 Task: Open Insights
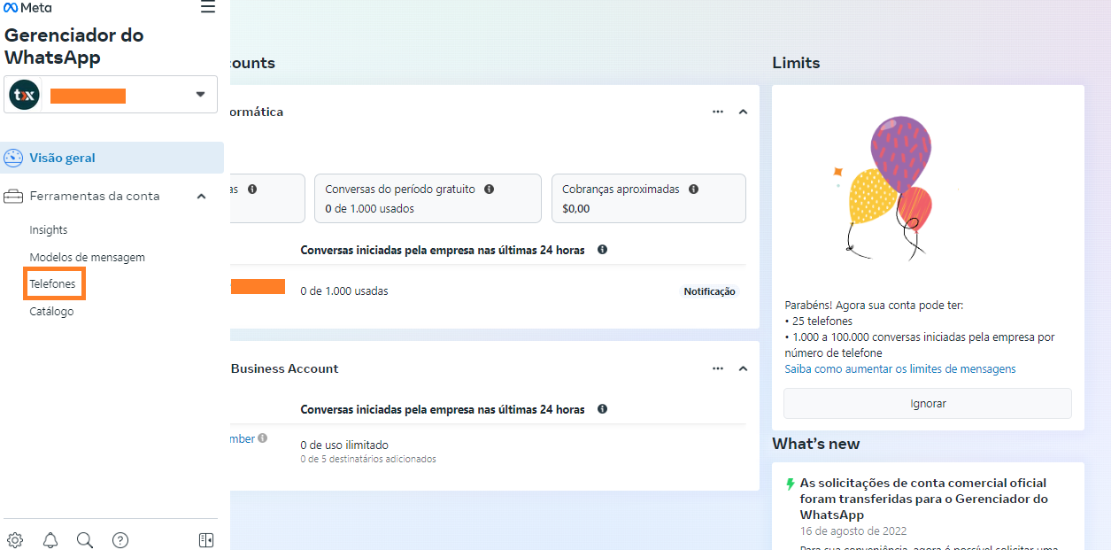coord(49,230)
